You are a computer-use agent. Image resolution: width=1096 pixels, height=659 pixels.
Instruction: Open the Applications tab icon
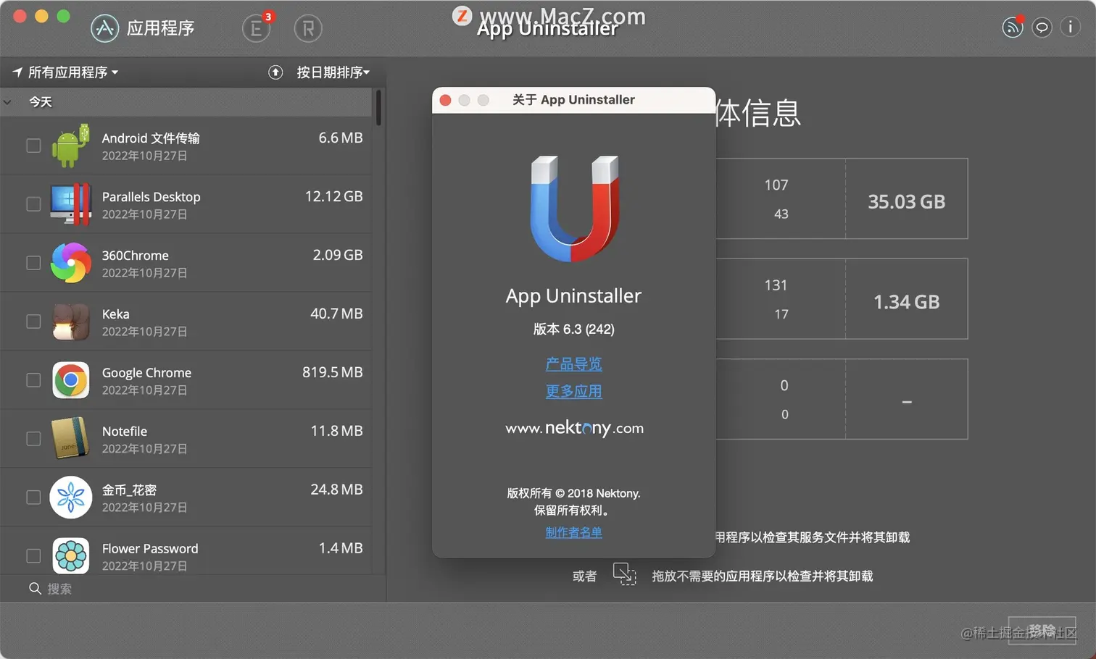click(x=104, y=28)
